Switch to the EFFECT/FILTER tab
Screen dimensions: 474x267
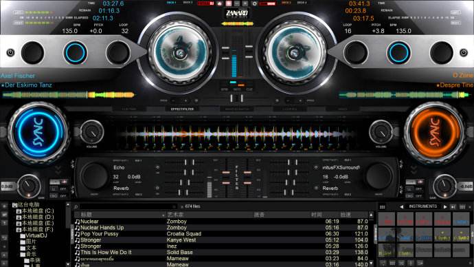tap(182, 109)
